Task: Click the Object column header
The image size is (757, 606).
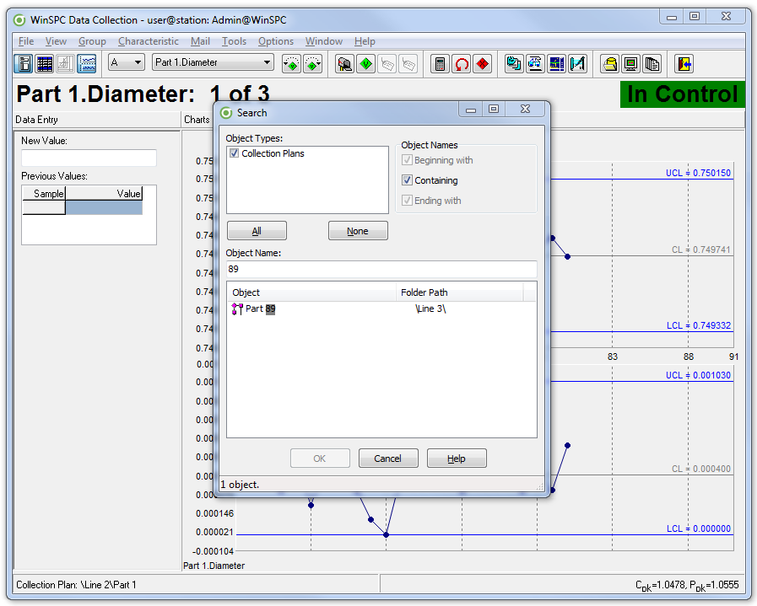Action: point(312,292)
